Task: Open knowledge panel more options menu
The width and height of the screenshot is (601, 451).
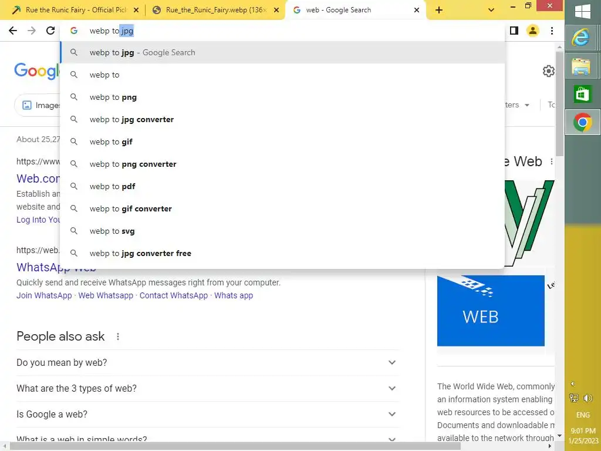Action: point(552,162)
